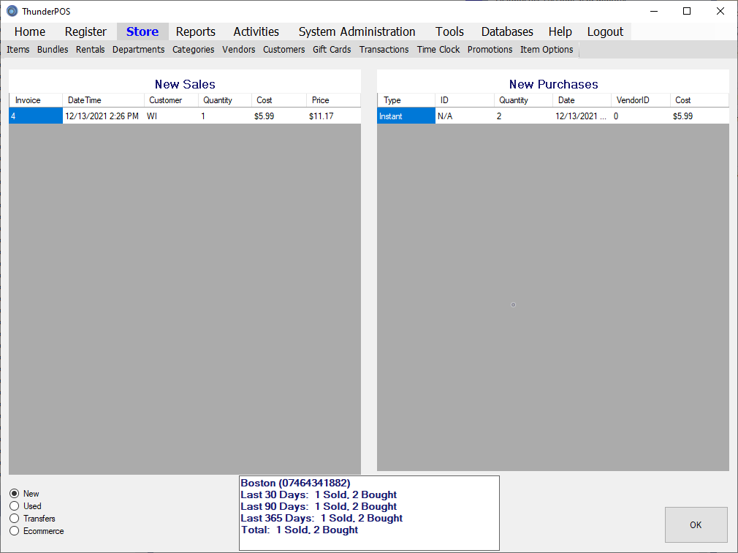Open the Reports menu
738x553 pixels.
(x=195, y=31)
